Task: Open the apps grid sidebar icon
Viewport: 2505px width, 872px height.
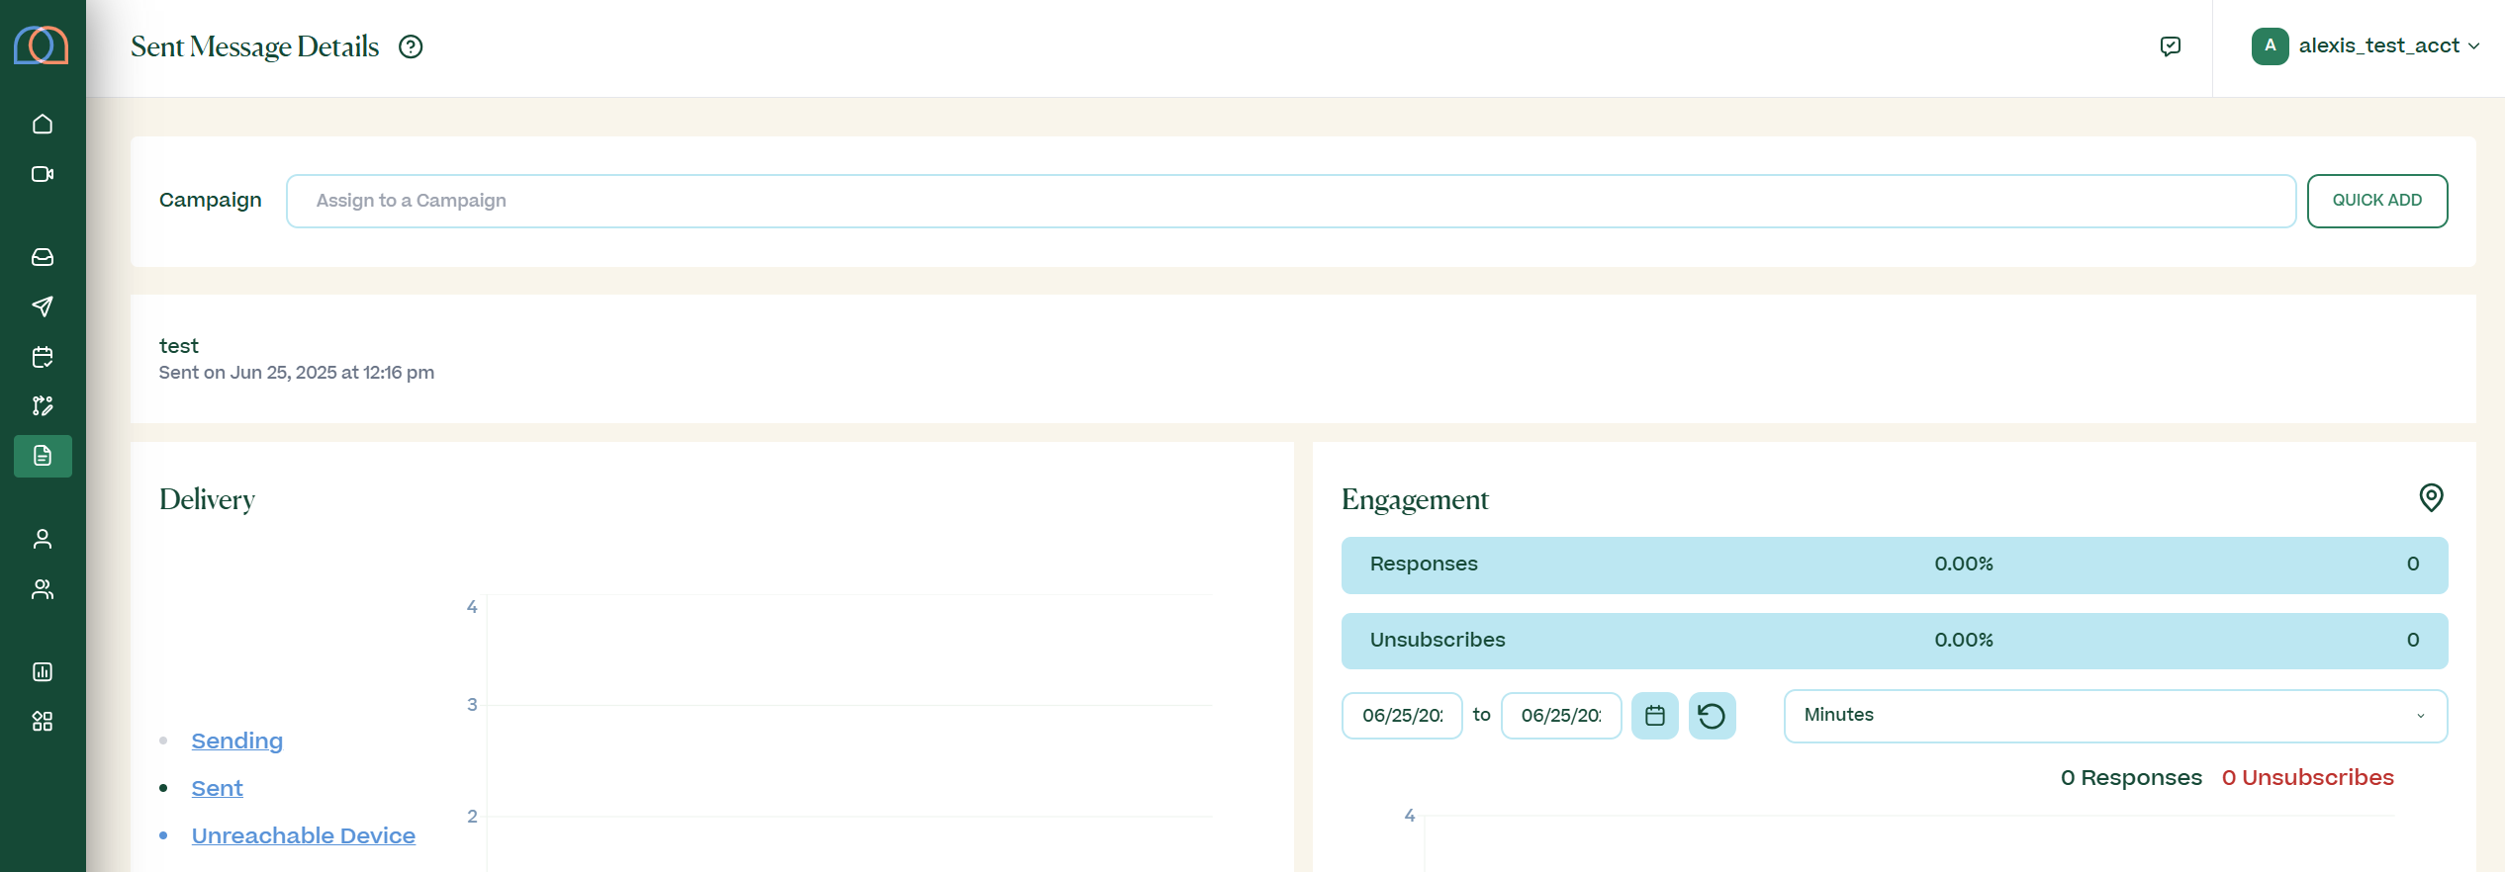Action: (43, 722)
